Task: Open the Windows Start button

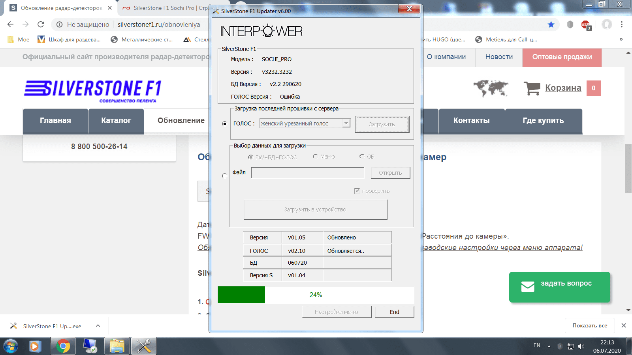Action: 11,346
